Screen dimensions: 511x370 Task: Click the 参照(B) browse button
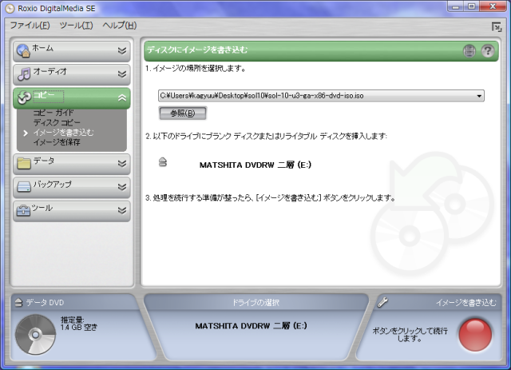coord(182,113)
